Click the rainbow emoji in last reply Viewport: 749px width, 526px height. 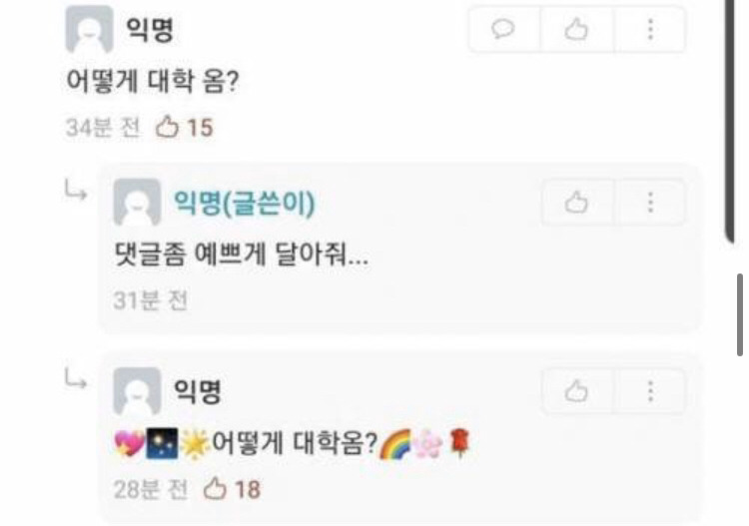[394, 444]
